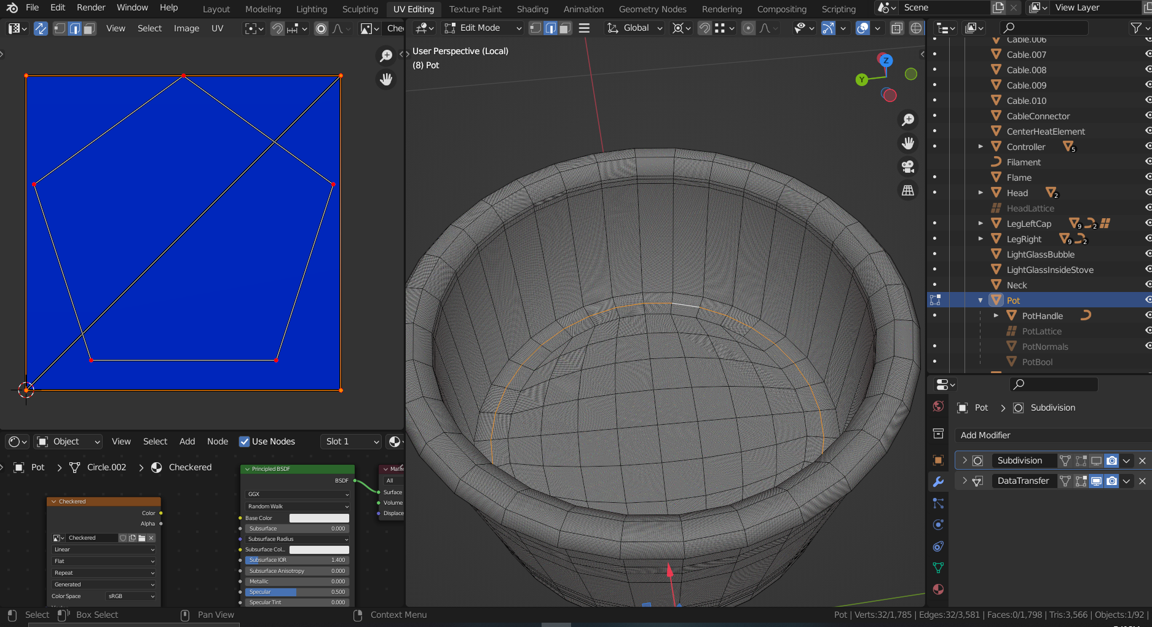Open the Material properties tab icon
1152x627 pixels.
938,590
